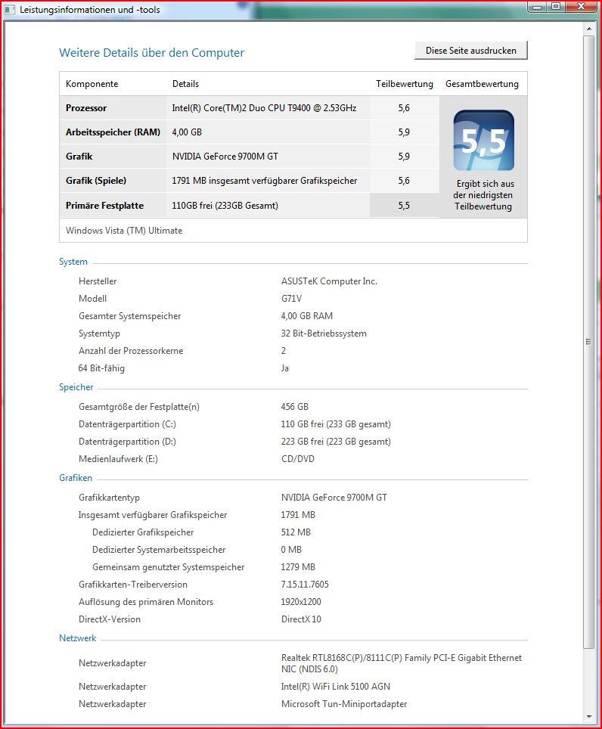Click the Dedizierter Systemarbeitsspeicher label
The image size is (602, 729).
pos(159,550)
